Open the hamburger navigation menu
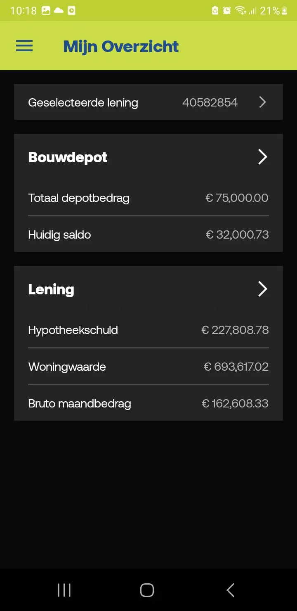The width and height of the screenshot is (297, 611). tap(24, 46)
